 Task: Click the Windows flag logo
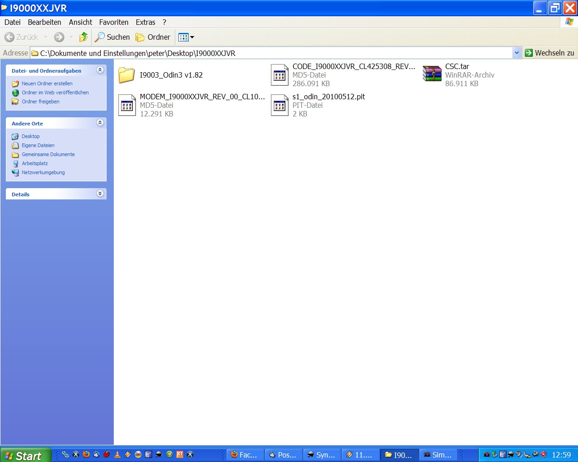569,22
